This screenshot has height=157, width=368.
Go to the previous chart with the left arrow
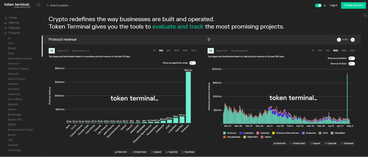[x=339, y=40]
